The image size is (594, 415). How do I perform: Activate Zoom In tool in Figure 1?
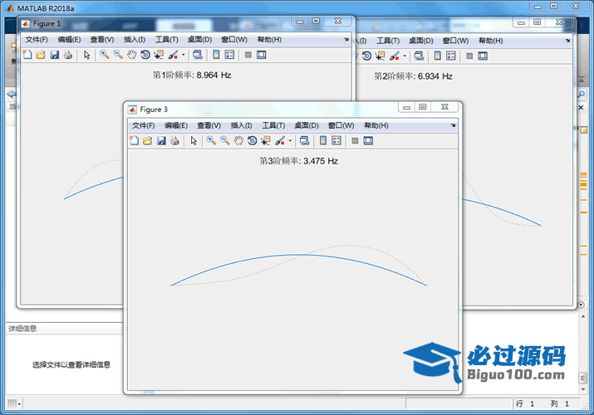[105, 55]
